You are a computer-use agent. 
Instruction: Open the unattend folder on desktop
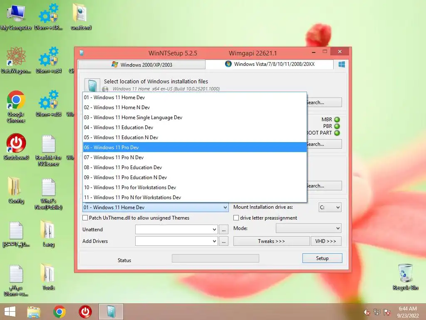[81, 17]
